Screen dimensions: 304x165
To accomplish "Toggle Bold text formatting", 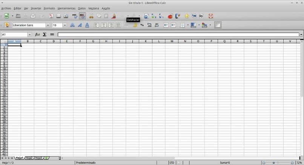I will tap(72, 25).
